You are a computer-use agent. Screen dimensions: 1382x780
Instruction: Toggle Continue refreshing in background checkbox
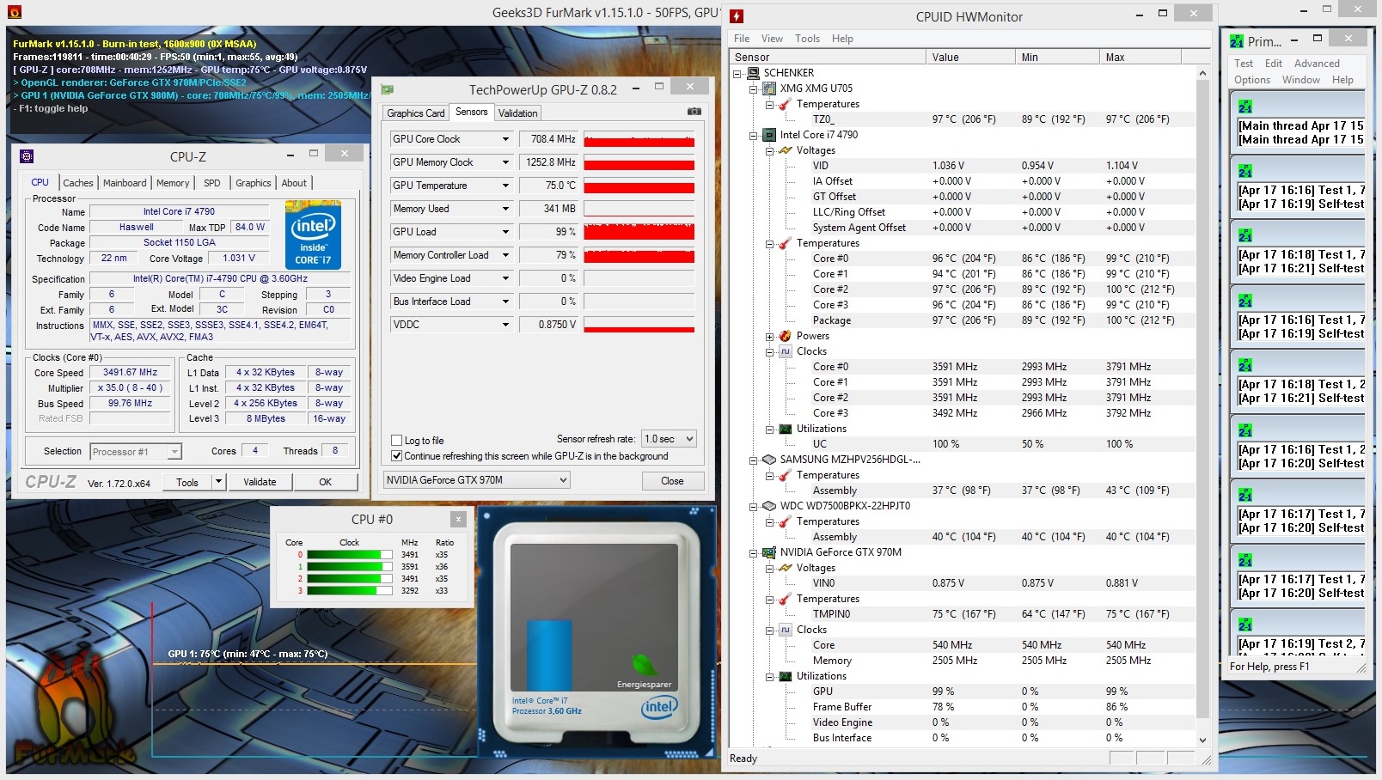tap(397, 456)
